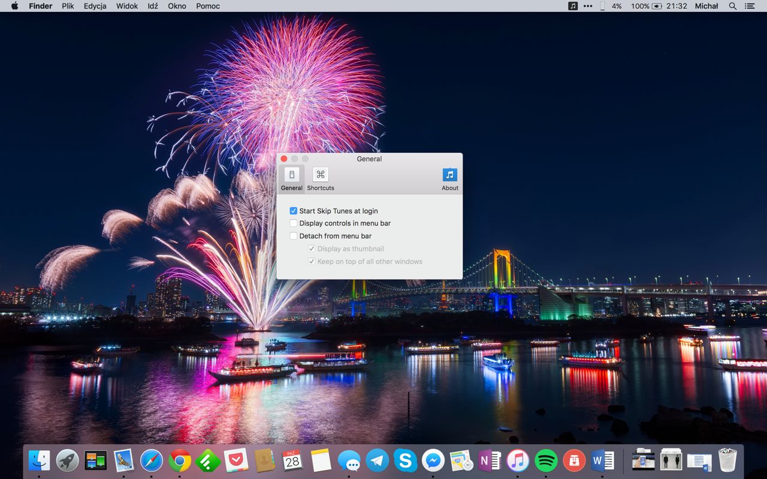Open the Okno menu
Image resolution: width=767 pixels, height=479 pixels.
177,6
